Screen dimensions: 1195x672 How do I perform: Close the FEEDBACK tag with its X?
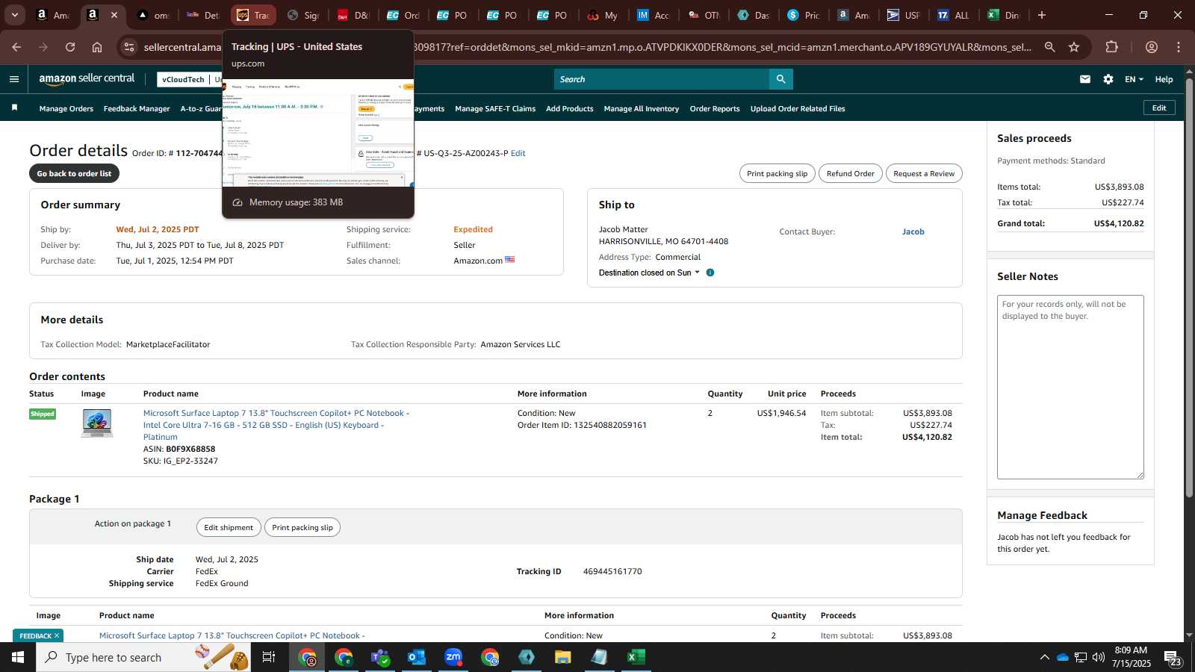pos(57,635)
